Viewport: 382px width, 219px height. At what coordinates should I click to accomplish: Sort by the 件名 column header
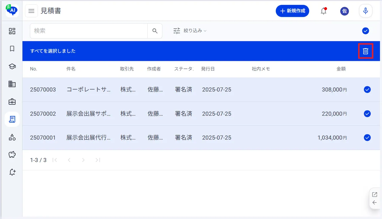click(71, 69)
